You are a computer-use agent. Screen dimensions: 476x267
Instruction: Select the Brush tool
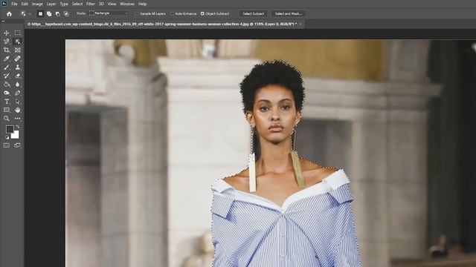coord(7,67)
